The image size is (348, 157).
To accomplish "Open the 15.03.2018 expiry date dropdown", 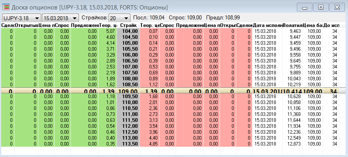I will pyautogui.click(x=60, y=18).
